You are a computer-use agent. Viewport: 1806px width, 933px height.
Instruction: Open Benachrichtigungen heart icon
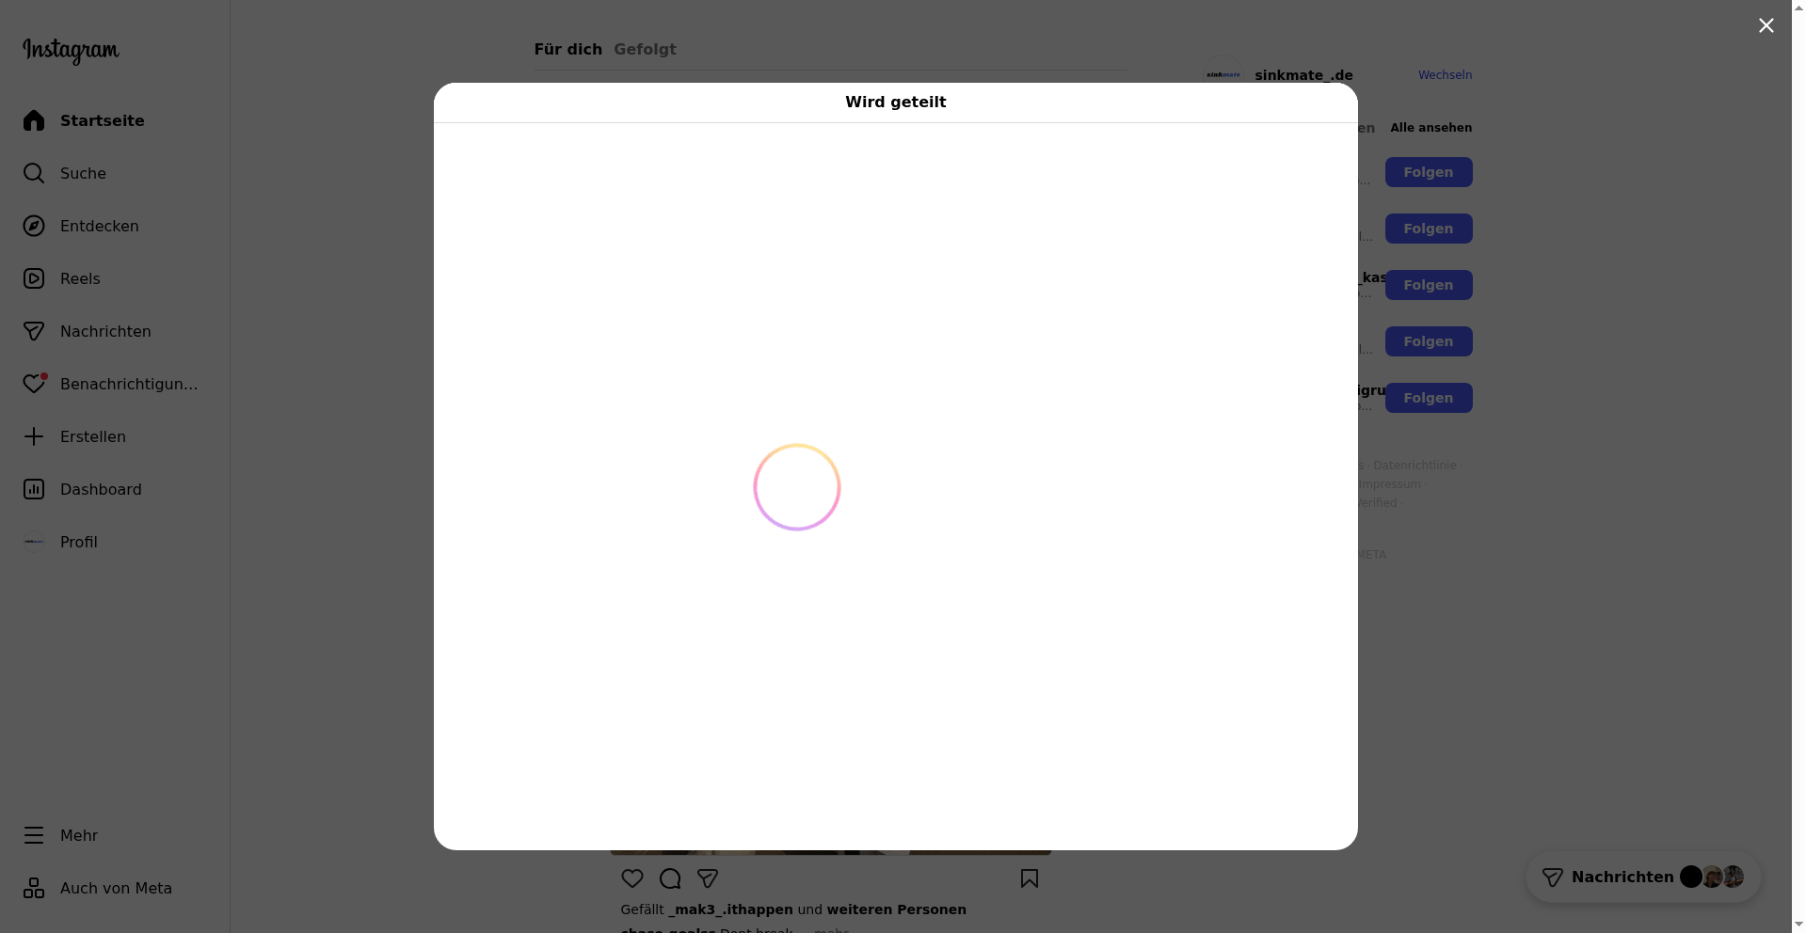(34, 384)
